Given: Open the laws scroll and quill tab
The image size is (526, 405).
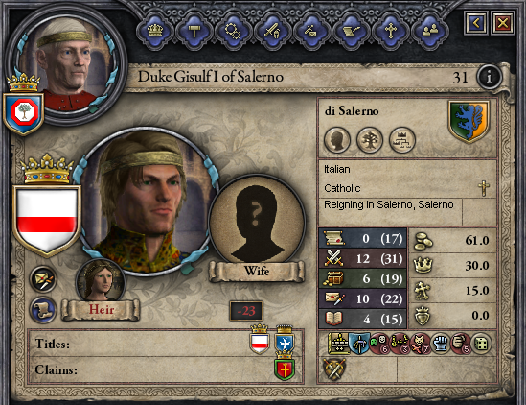Looking at the screenshot, I should [x=352, y=32].
